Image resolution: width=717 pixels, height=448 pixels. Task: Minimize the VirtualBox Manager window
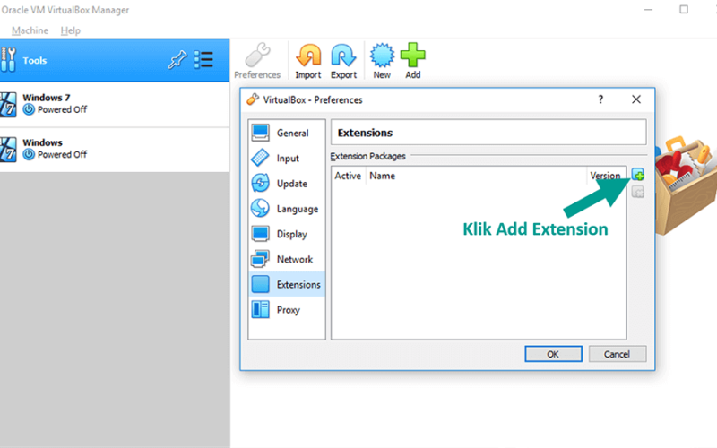[x=648, y=10]
